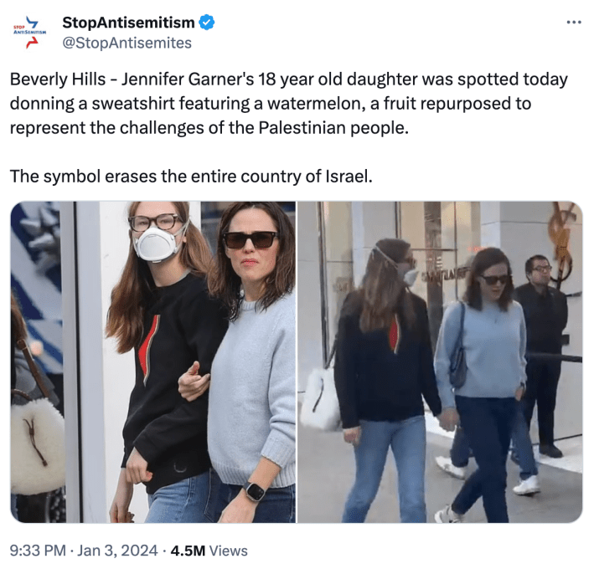This screenshot has height=574, width=594.
Task: Select the tweet paragraph starting 'Beverly Hills'
Action: point(289,103)
